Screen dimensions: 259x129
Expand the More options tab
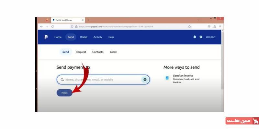point(114,52)
